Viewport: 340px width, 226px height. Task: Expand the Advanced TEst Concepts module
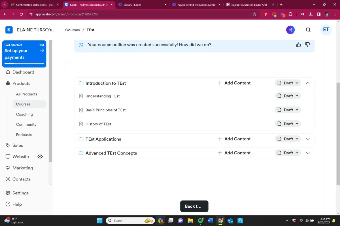point(308,153)
